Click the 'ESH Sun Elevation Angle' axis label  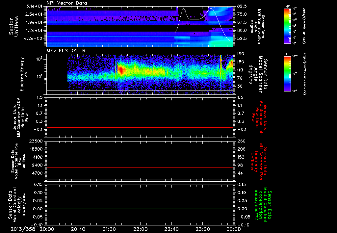coord(257,26)
